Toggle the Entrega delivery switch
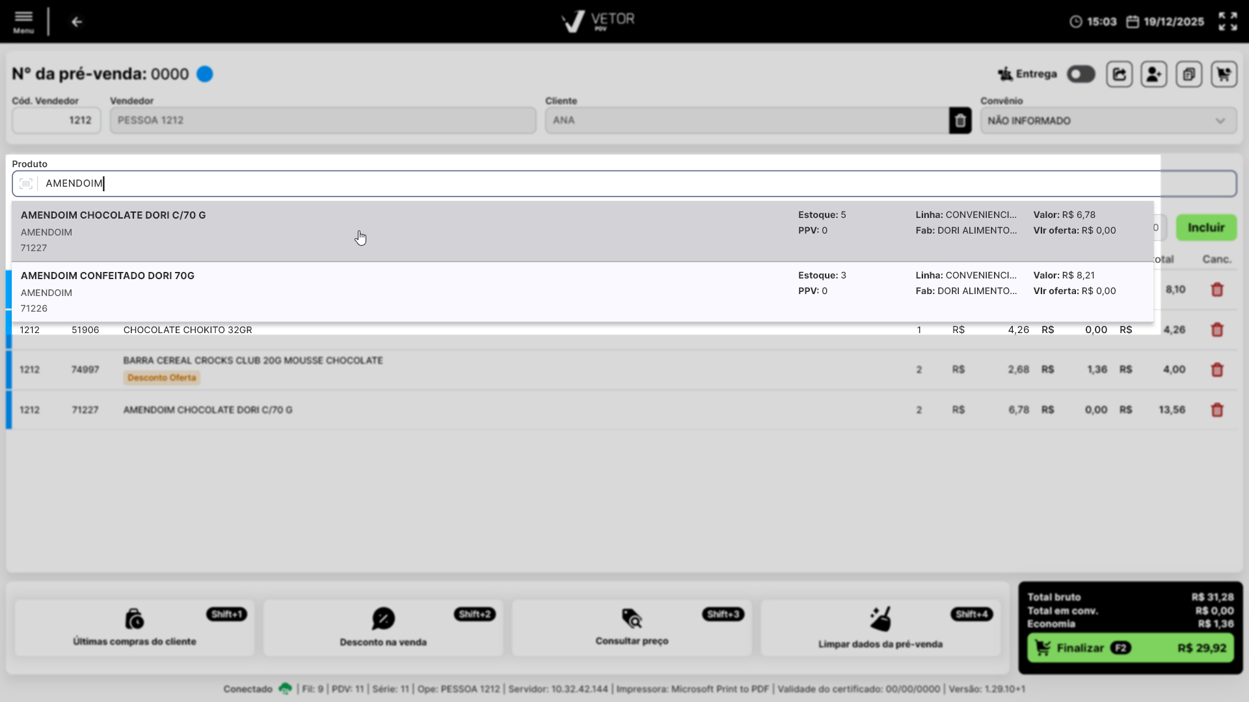 (1081, 74)
